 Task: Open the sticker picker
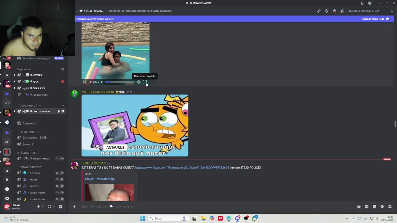(374, 207)
